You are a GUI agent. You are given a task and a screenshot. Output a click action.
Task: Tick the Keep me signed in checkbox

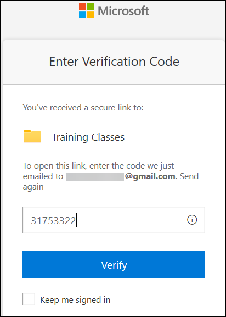click(x=29, y=299)
